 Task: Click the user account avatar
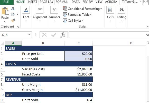tap(146, 2)
